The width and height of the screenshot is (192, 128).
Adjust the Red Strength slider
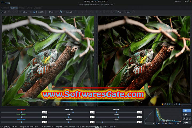point(21,112)
